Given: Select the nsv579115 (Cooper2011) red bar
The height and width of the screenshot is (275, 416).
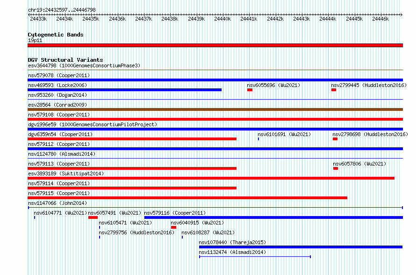Looking at the screenshot, I should click(187, 198).
